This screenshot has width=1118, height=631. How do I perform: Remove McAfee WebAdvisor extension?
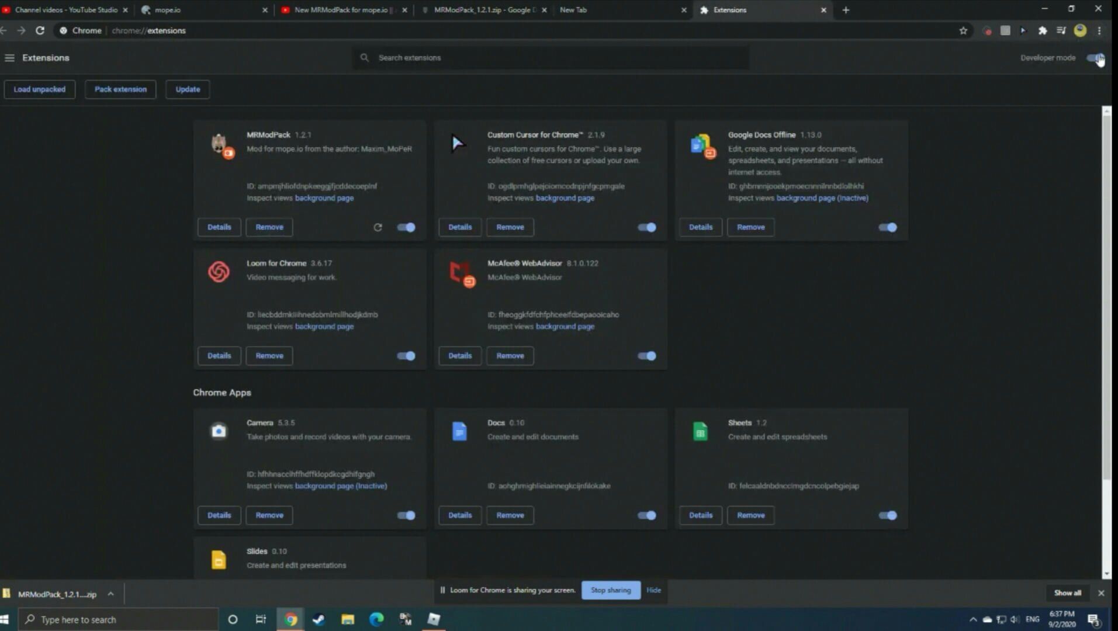pos(510,356)
